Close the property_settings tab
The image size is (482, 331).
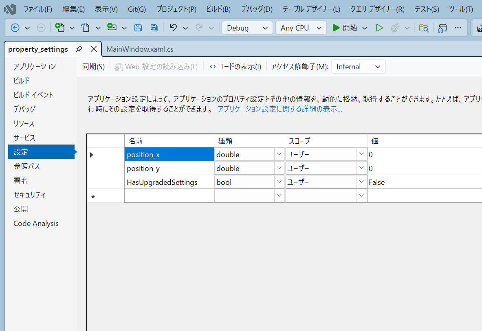pos(94,49)
